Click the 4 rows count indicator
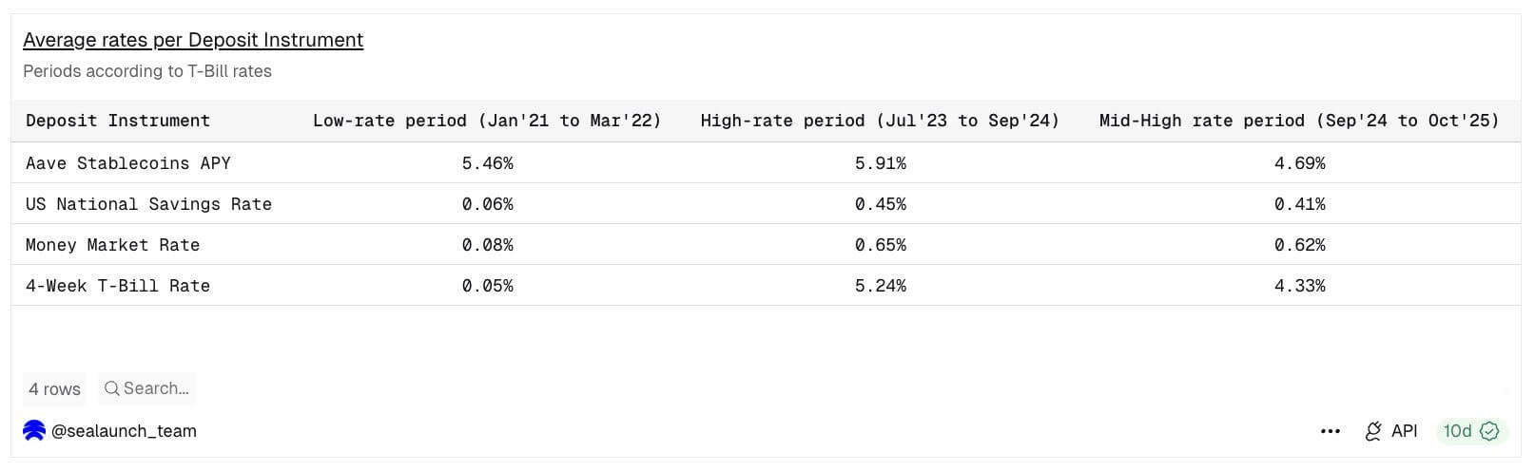 tap(54, 388)
